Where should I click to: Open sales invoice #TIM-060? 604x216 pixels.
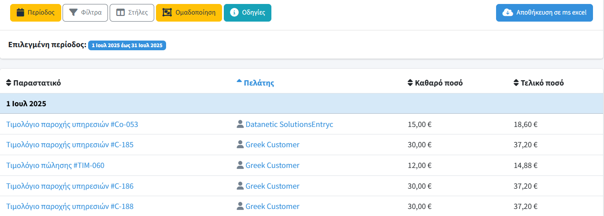55,165
